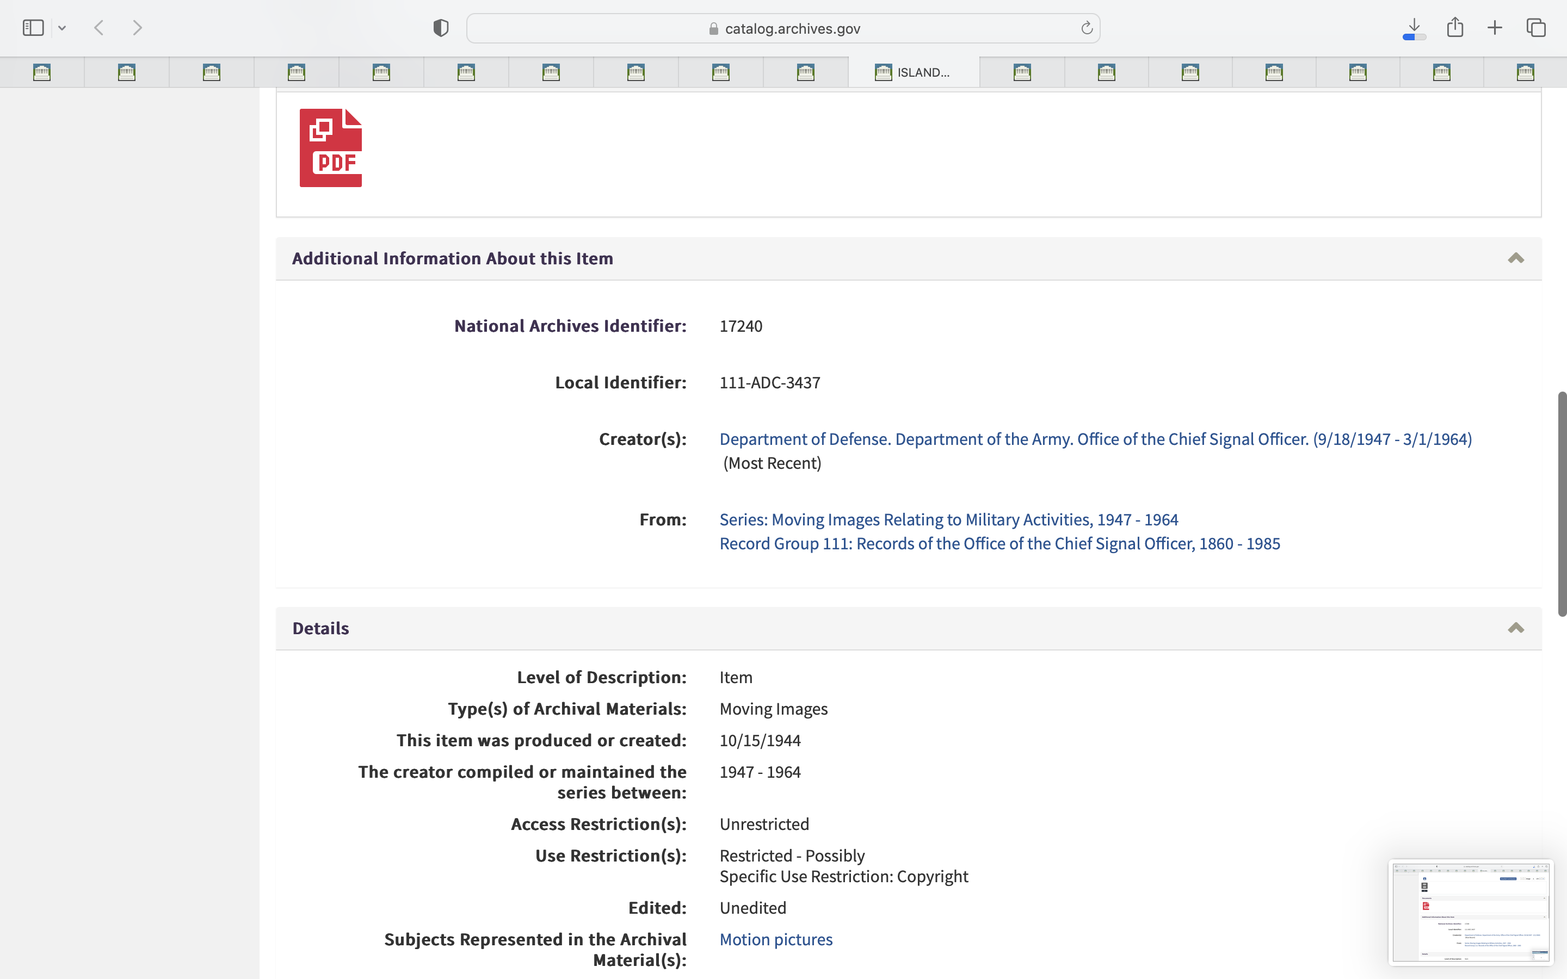Open the red PDF document icon

(330, 147)
